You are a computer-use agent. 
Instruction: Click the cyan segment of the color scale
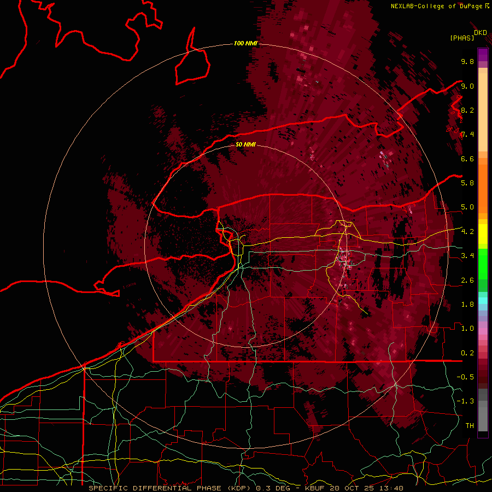click(483, 301)
